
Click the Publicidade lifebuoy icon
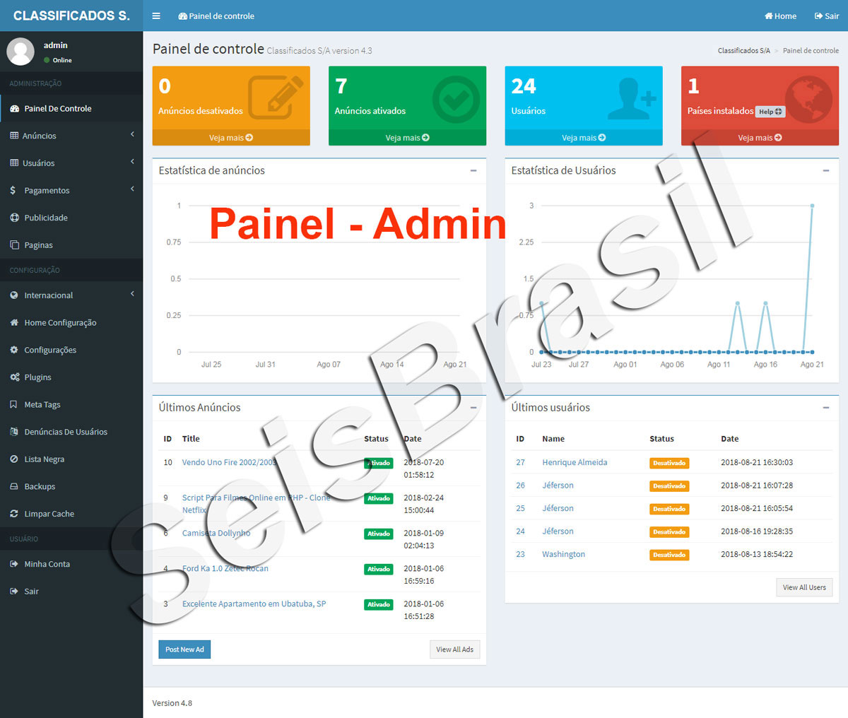[x=14, y=218]
